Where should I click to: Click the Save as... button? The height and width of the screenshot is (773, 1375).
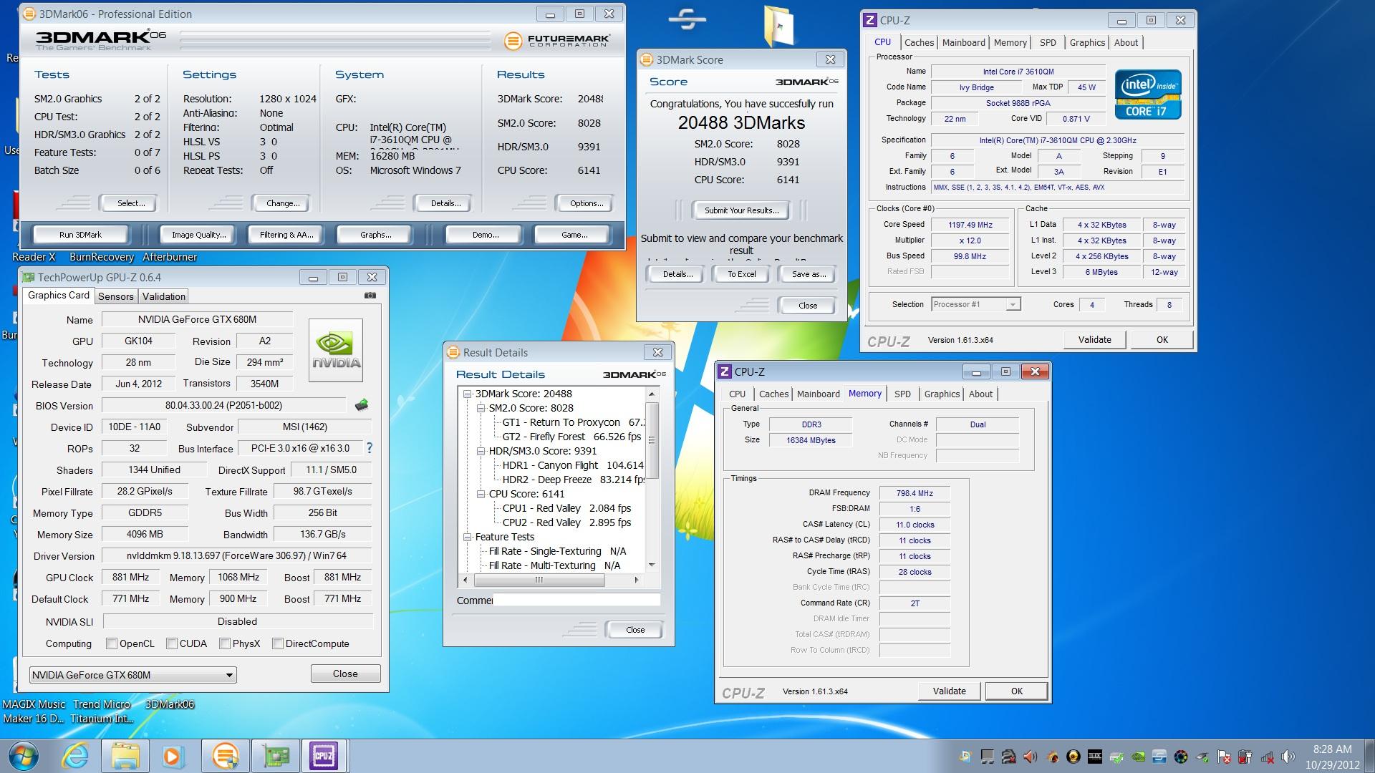point(809,274)
